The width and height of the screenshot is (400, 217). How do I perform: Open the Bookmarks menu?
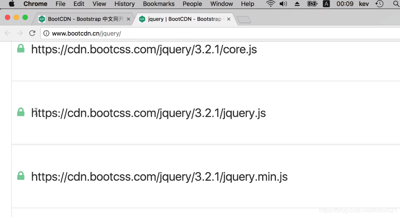[x=159, y=4]
